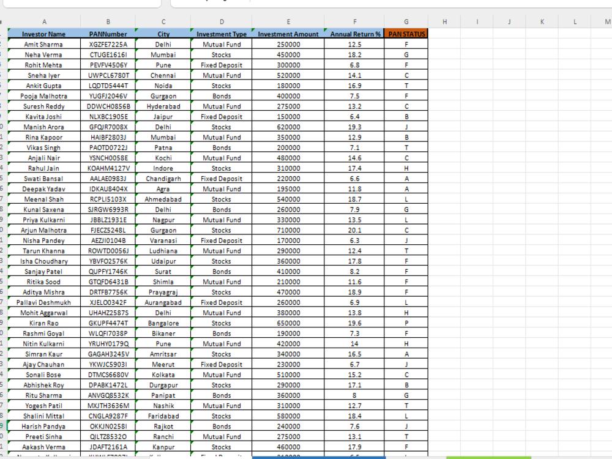This screenshot has width=612, height=459.
Task: Select the city cell 'Prayagraj'
Action: 163,292
